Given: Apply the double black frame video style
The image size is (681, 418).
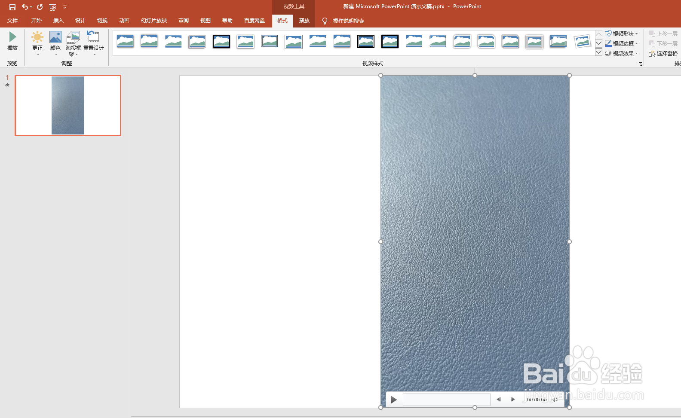Looking at the screenshot, I should [366, 41].
